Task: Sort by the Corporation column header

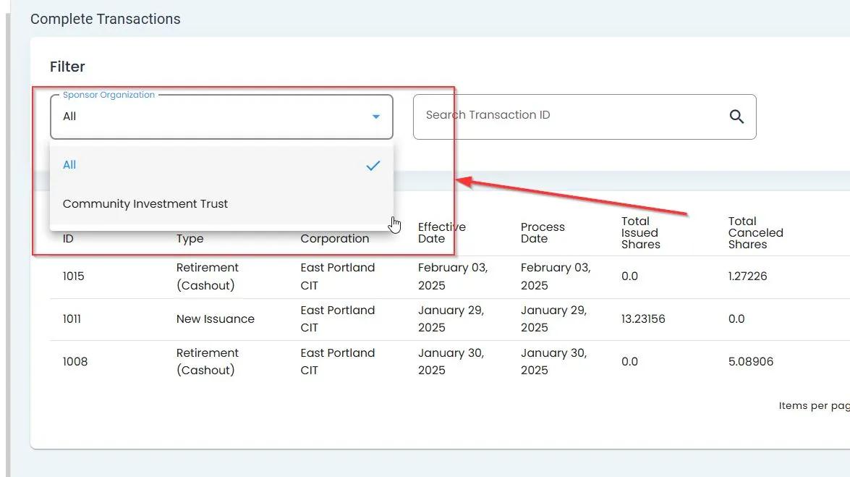Action: point(335,239)
